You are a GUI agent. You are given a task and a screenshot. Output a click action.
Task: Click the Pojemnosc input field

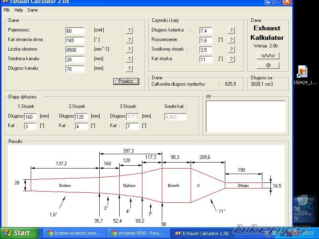click(x=75, y=31)
